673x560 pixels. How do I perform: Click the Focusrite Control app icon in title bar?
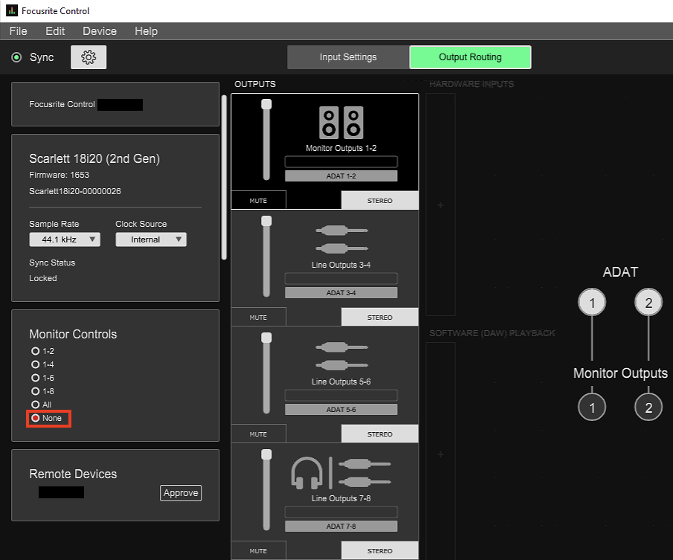point(12,10)
